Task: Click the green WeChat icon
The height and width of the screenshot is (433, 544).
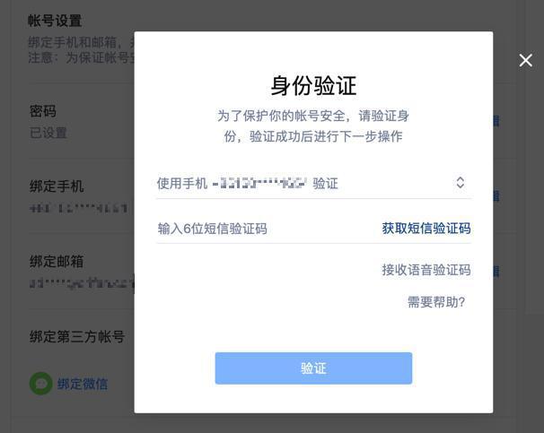Action: (41, 384)
